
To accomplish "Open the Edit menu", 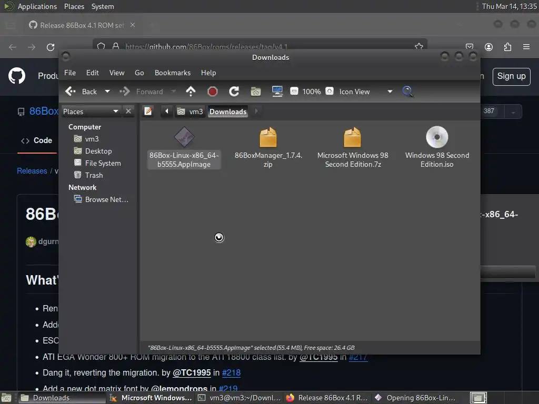I will pyautogui.click(x=93, y=73).
